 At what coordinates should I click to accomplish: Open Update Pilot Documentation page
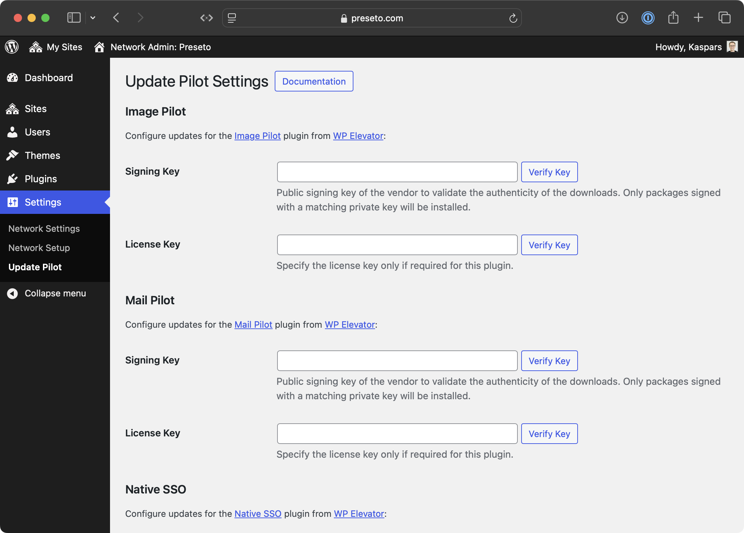click(x=314, y=81)
